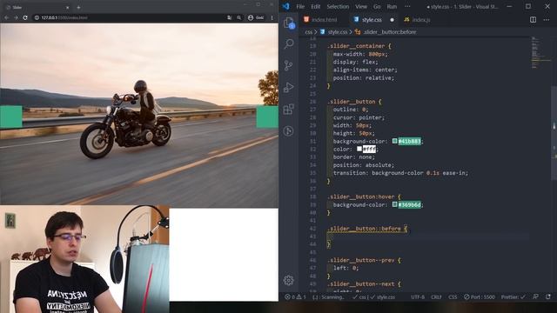Click the split editor right icon

tap(533, 20)
